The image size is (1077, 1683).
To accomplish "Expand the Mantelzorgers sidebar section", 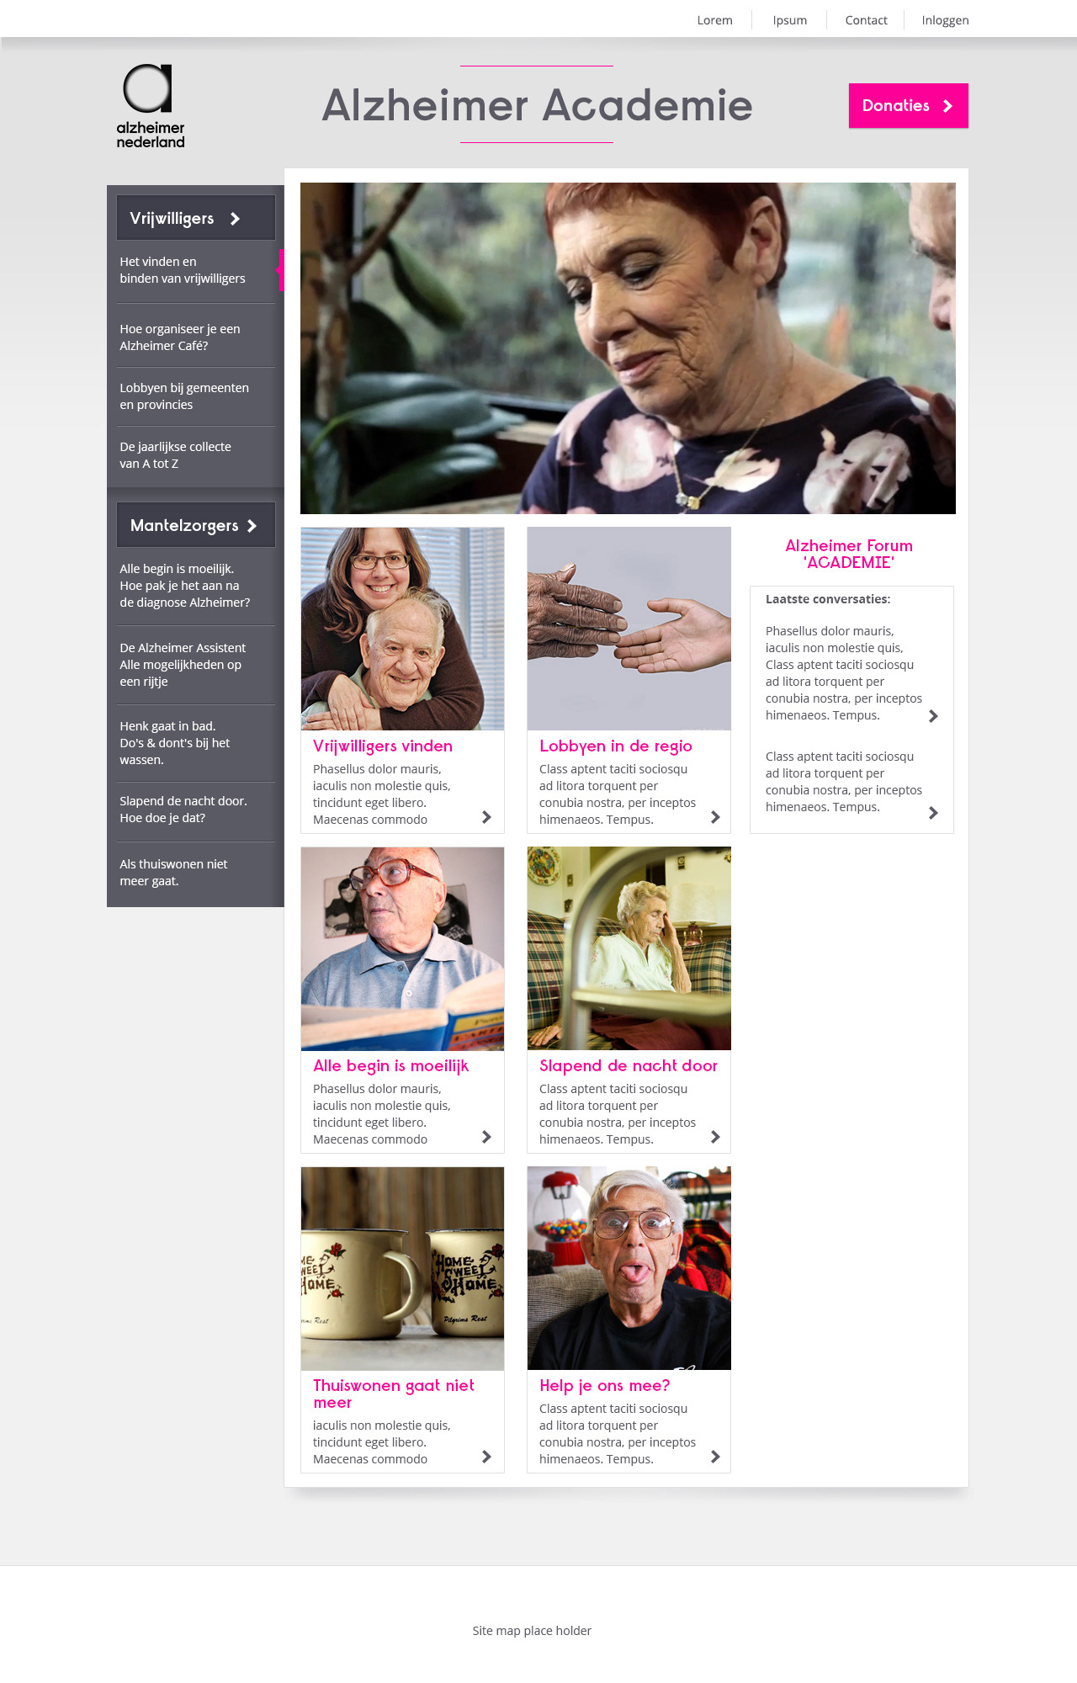I will pos(196,525).
